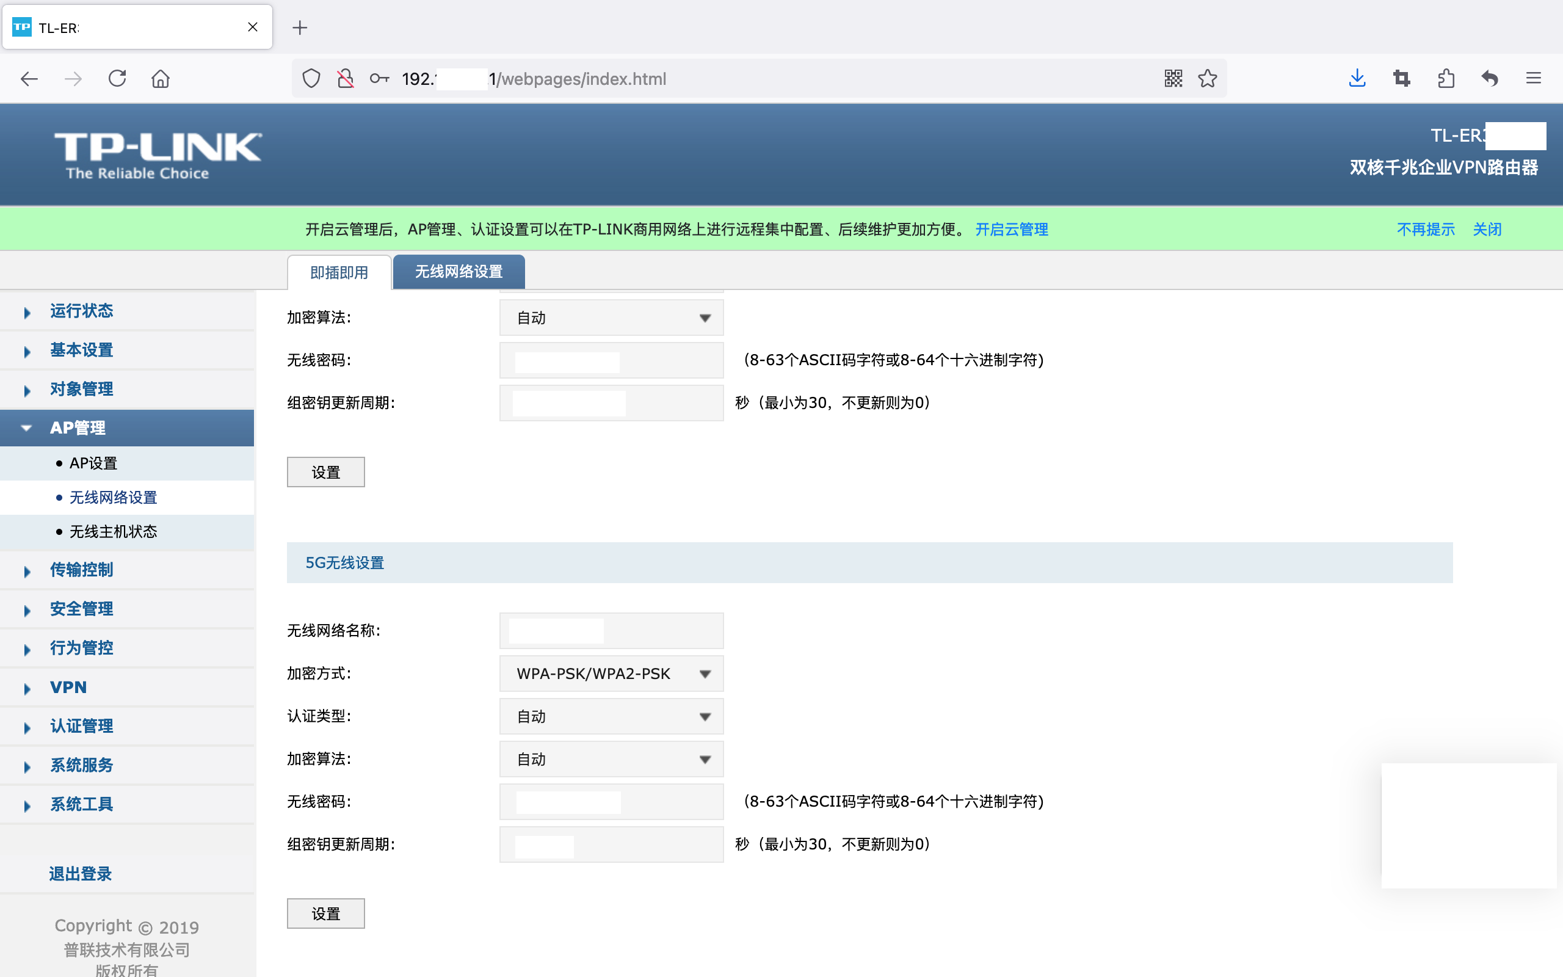Click the tracking protection shield icon

coord(311,79)
